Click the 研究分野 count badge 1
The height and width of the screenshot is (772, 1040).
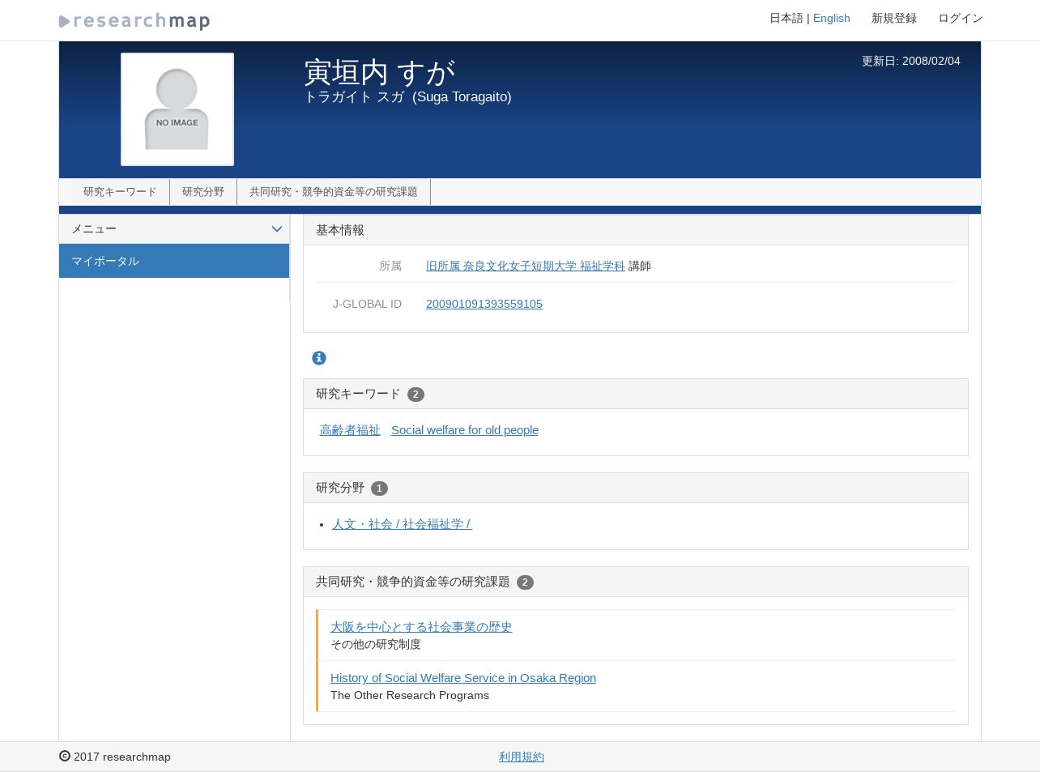coord(379,488)
